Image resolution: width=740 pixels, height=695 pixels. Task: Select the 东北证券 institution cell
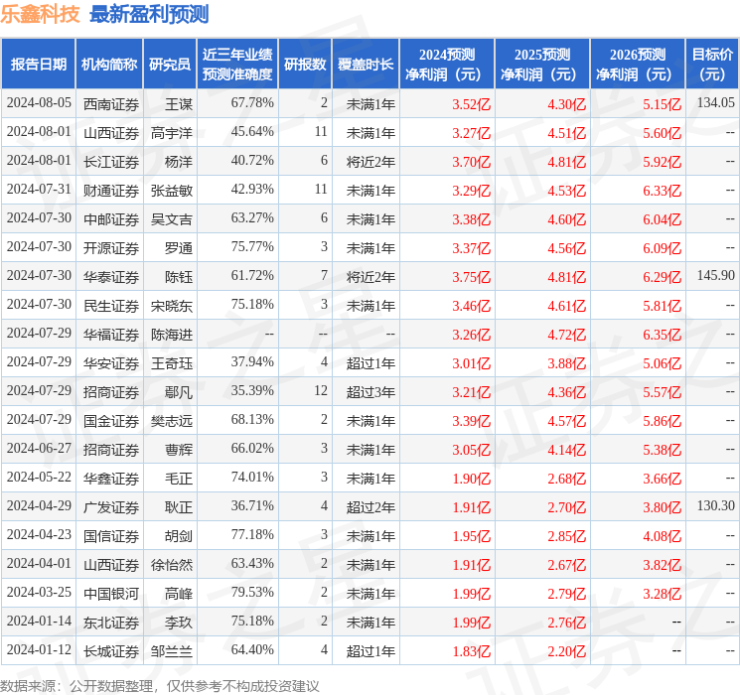[111, 623]
